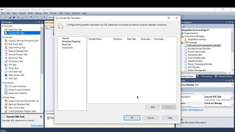This screenshot has height=132, width=235.
Task: Select the Script Task icon
Action: tap(6, 68)
